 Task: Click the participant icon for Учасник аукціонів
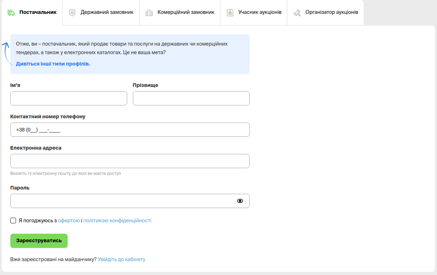pyautogui.click(x=230, y=12)
